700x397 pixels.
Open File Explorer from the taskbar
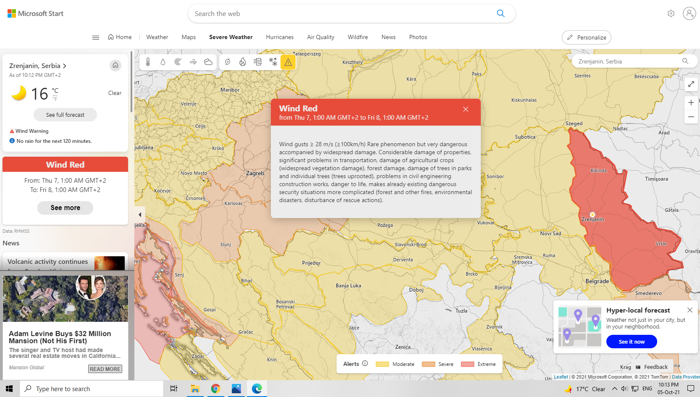tap(195, 389)
